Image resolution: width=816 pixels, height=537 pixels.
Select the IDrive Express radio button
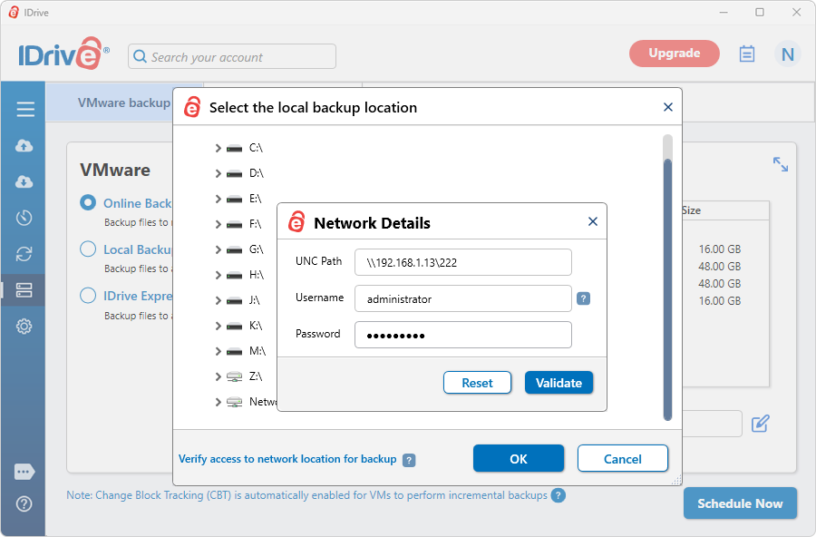(x=88, y=296)
